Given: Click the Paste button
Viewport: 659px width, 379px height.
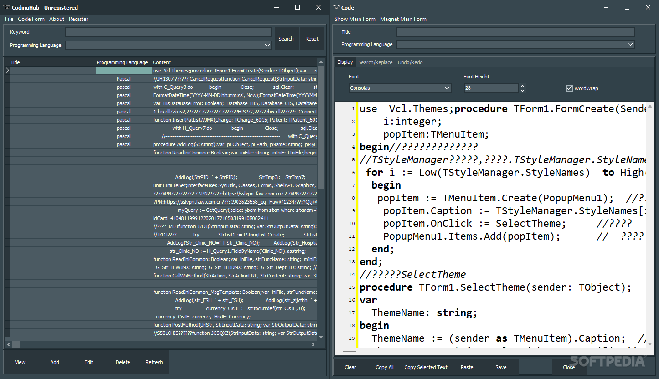Looking at the screenshot, I should point(467,367).
